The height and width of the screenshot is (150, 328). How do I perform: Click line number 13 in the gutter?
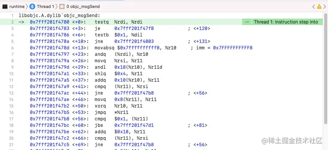coord(11,93)
